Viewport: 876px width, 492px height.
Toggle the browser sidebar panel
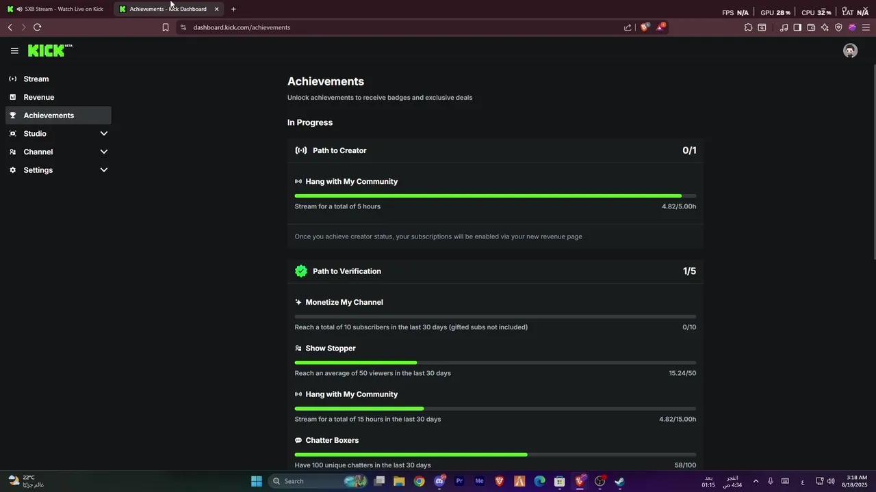[x=797, y=27]
